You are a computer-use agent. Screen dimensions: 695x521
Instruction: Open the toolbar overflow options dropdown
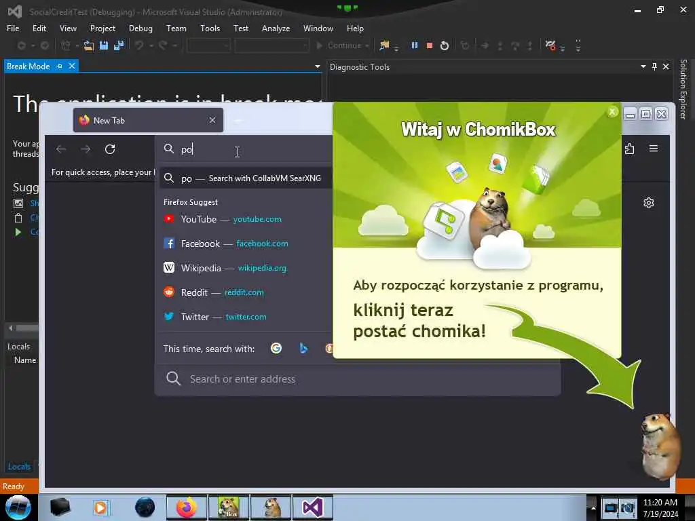pos(578,45)
